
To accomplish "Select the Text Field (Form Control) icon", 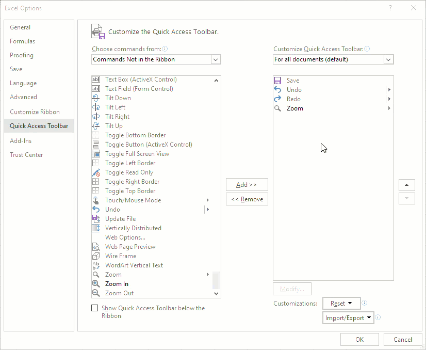I will (x=95, y=89).
